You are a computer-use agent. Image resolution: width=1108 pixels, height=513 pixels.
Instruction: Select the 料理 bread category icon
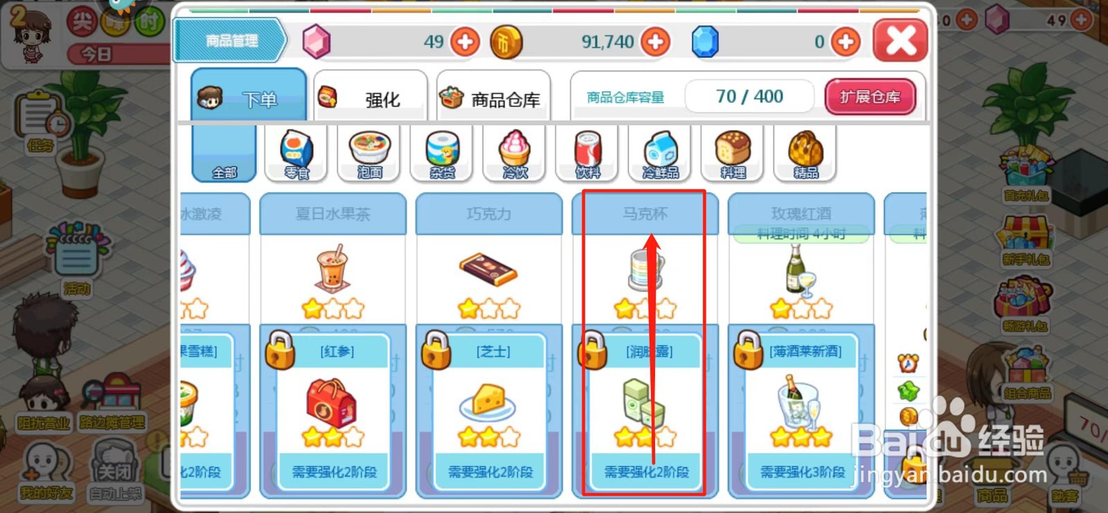tap(733, 154)
